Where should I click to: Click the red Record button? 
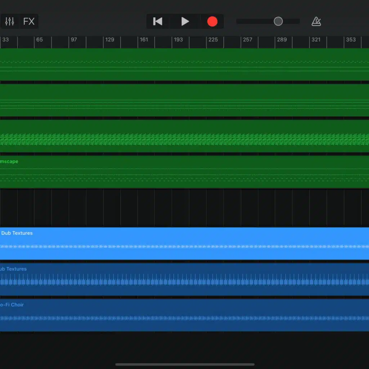coord(212,22)
